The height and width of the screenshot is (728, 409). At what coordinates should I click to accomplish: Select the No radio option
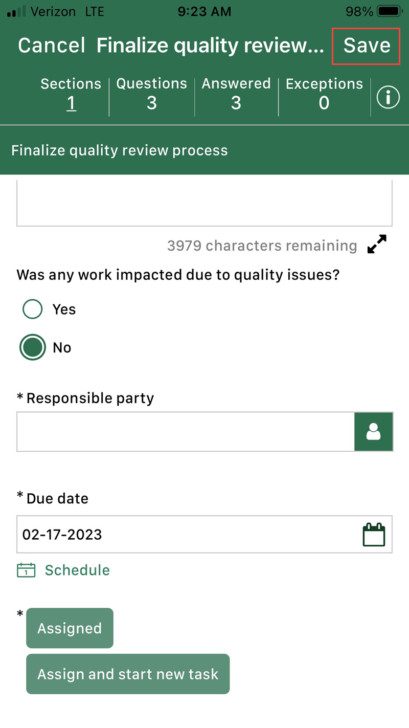click(33, 347)
